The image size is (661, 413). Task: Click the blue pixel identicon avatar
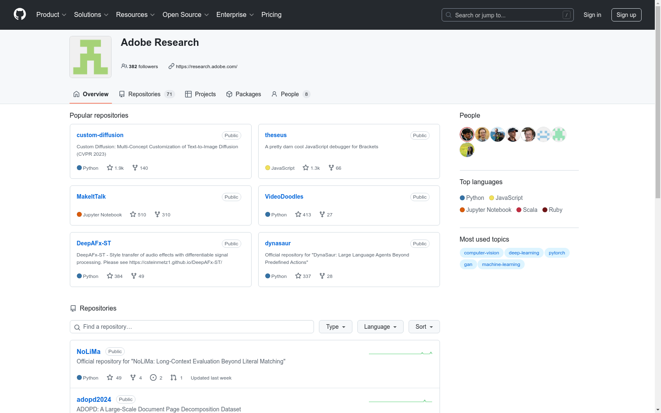pyautogui.click(x=543, y=135)
